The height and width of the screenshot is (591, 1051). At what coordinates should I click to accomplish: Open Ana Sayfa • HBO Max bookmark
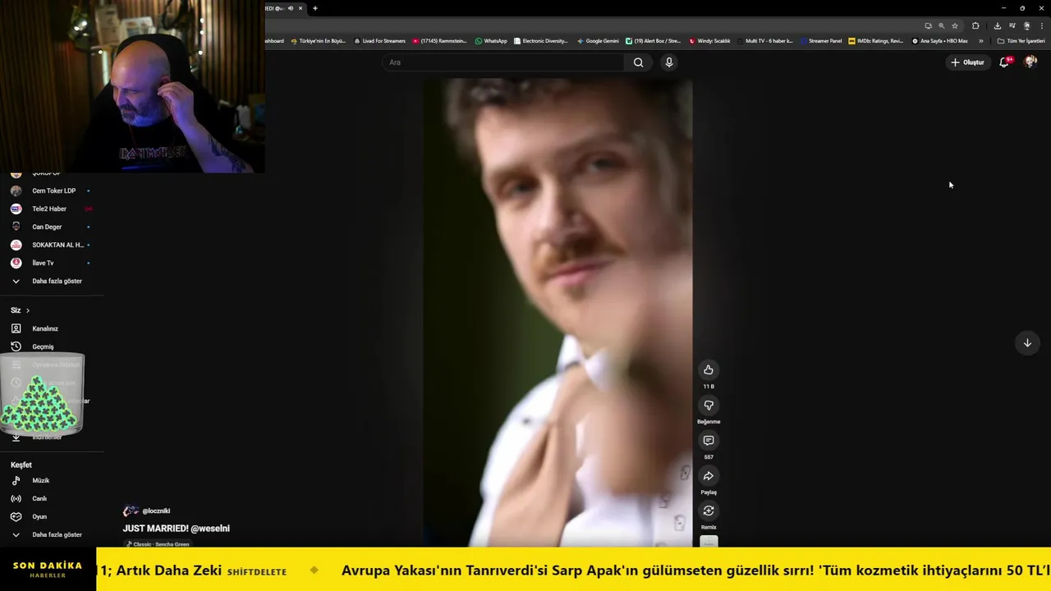tap(940, 41)
